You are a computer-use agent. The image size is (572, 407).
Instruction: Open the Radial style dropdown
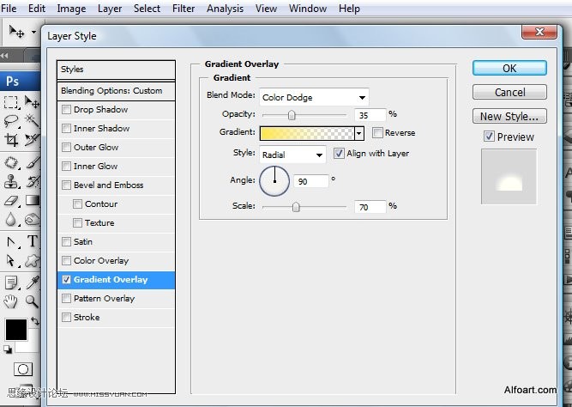click(x=292, y=155)
